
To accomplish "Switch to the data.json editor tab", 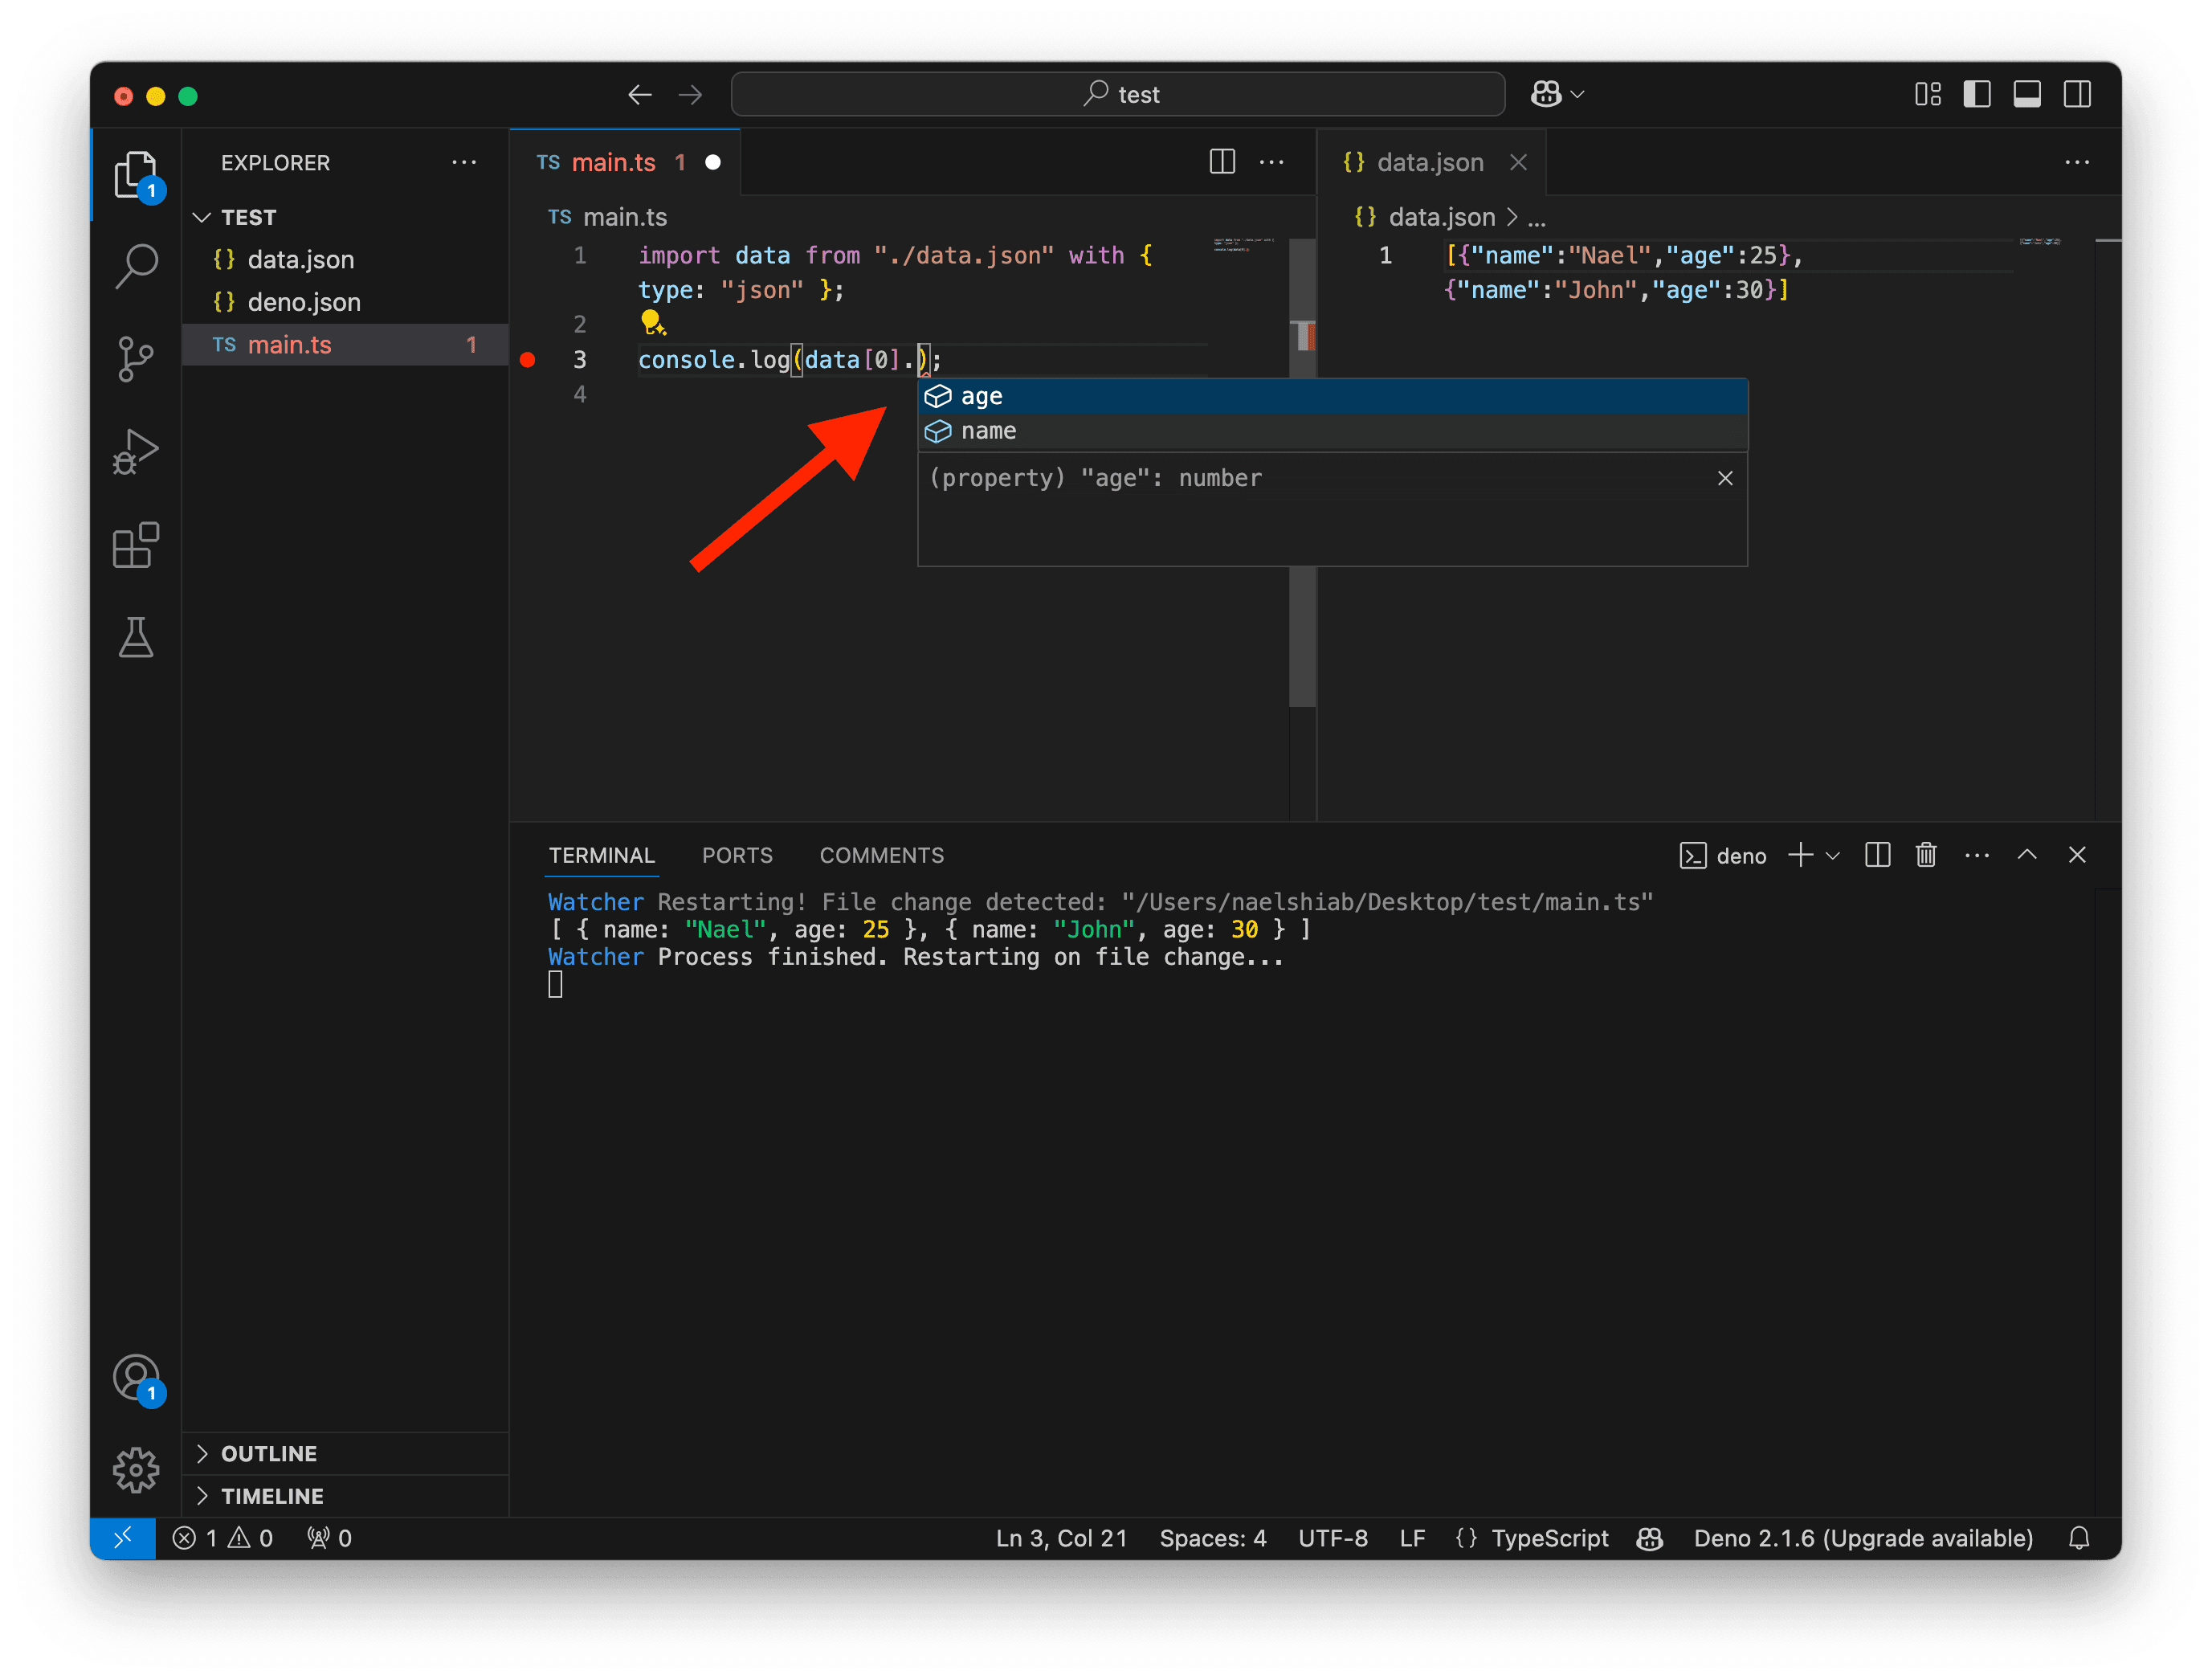I will [1432, 162].
